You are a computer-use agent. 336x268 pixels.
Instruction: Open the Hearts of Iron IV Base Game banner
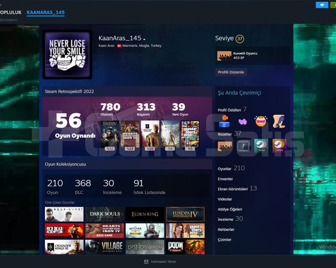[104, 230]
